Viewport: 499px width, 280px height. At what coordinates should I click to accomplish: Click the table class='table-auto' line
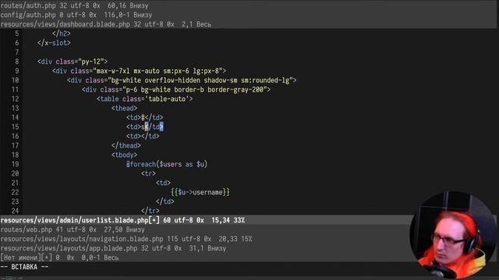145,99
